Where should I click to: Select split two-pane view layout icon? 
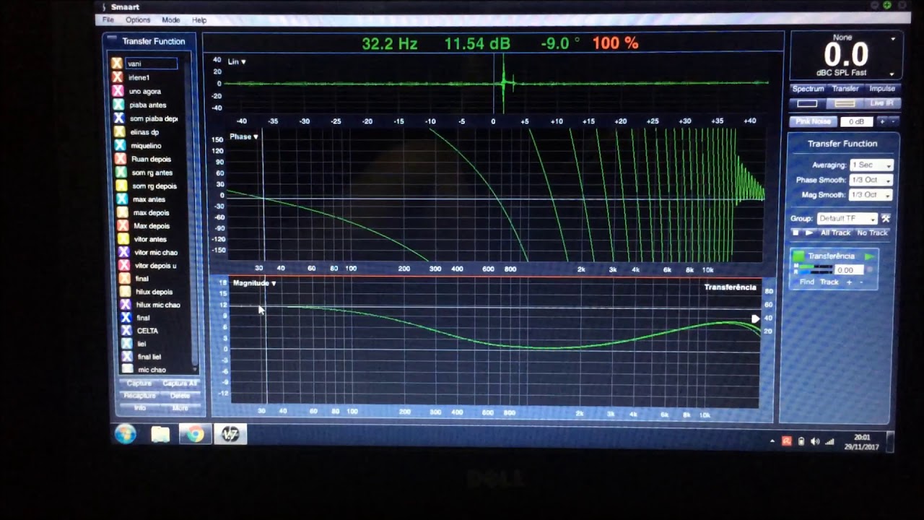point(845,103)
